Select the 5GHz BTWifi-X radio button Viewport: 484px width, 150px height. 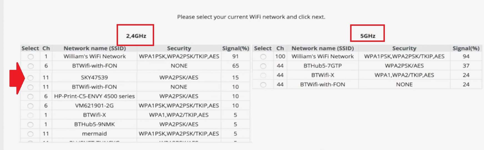[x=263, y=75]
